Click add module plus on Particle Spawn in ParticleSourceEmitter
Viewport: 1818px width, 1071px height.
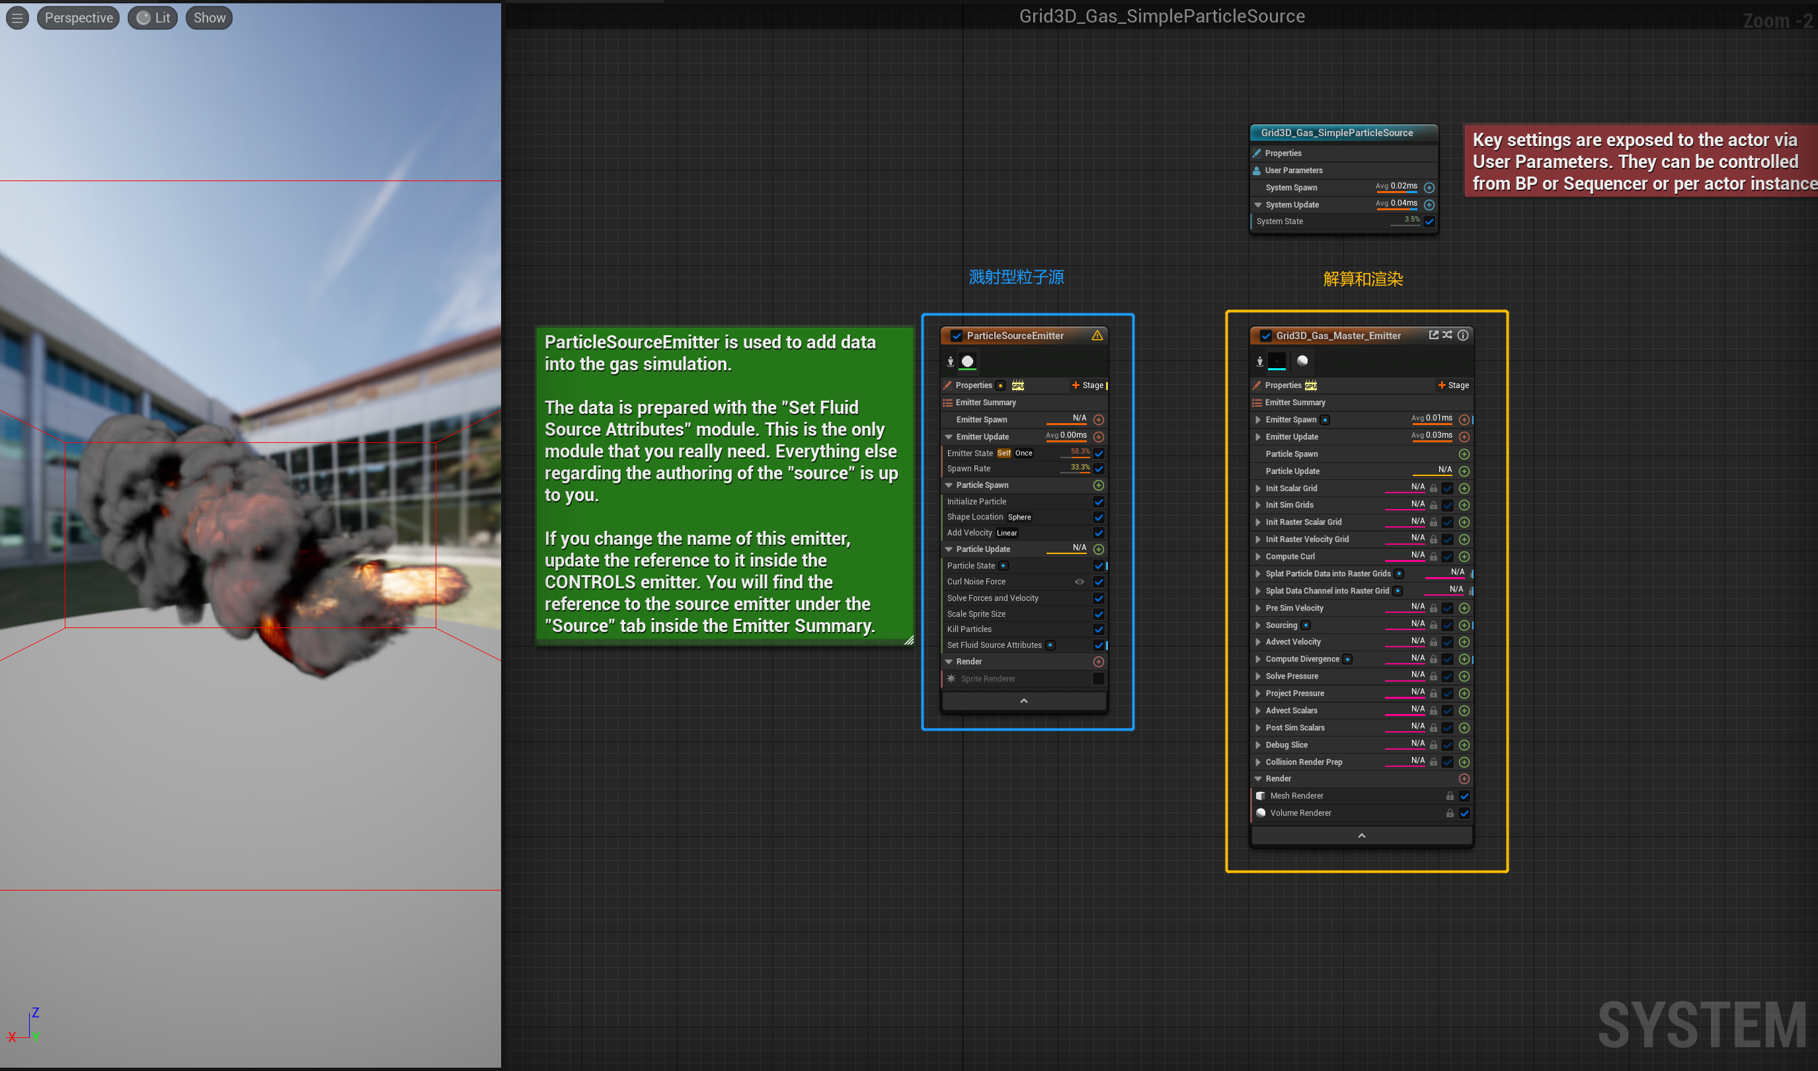pyautogui.click(x=1099, y=485)
